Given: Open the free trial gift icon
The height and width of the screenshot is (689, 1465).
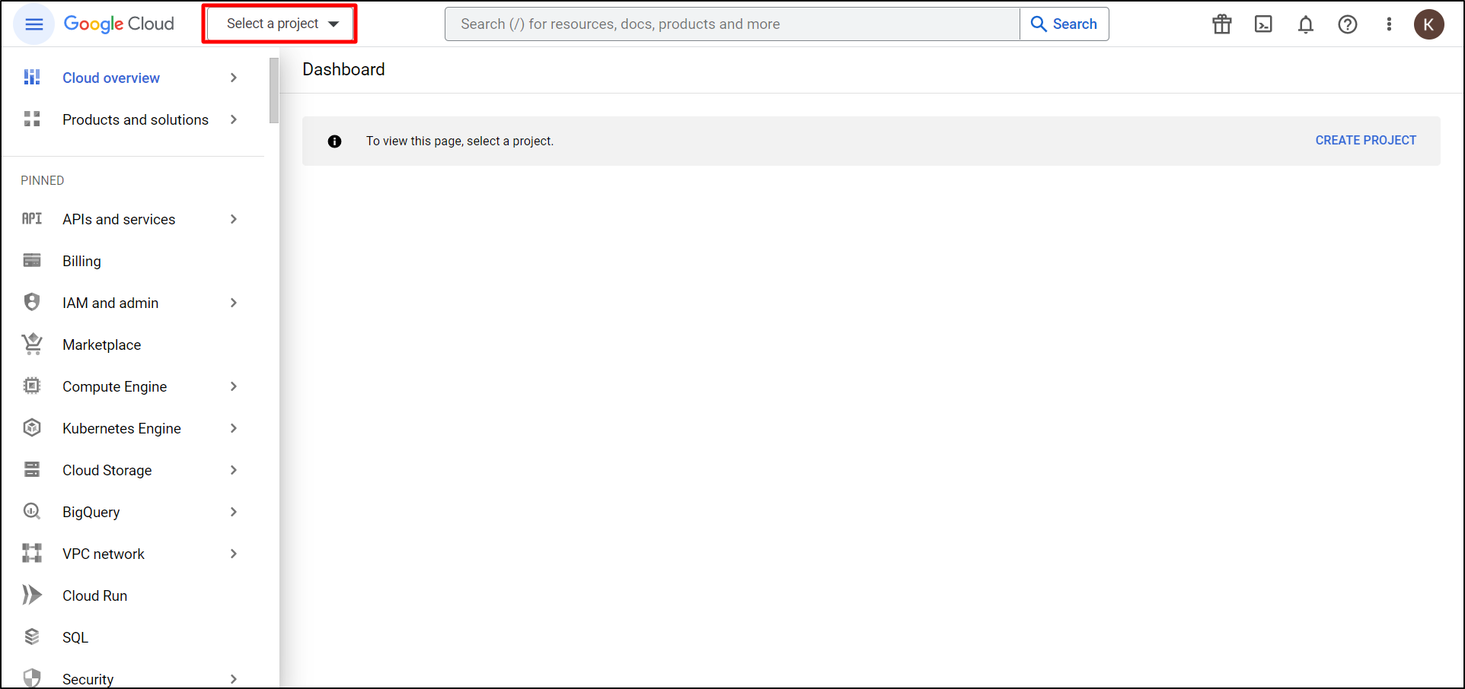Looking at the screenshot, I should tap(1221, 24).
